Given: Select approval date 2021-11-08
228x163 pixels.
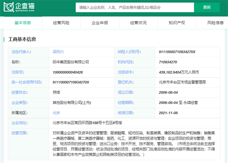Looking at the screenshot, I should point(168,113).
